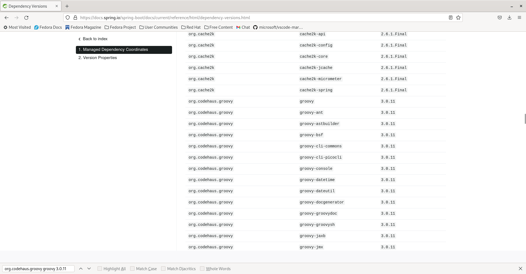Select Version Properties section

point(98,58)
